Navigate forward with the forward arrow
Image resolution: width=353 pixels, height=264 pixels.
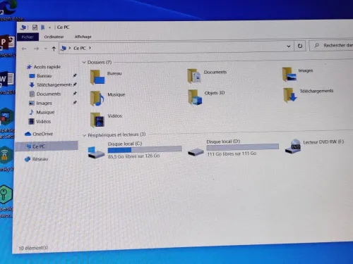36,49
